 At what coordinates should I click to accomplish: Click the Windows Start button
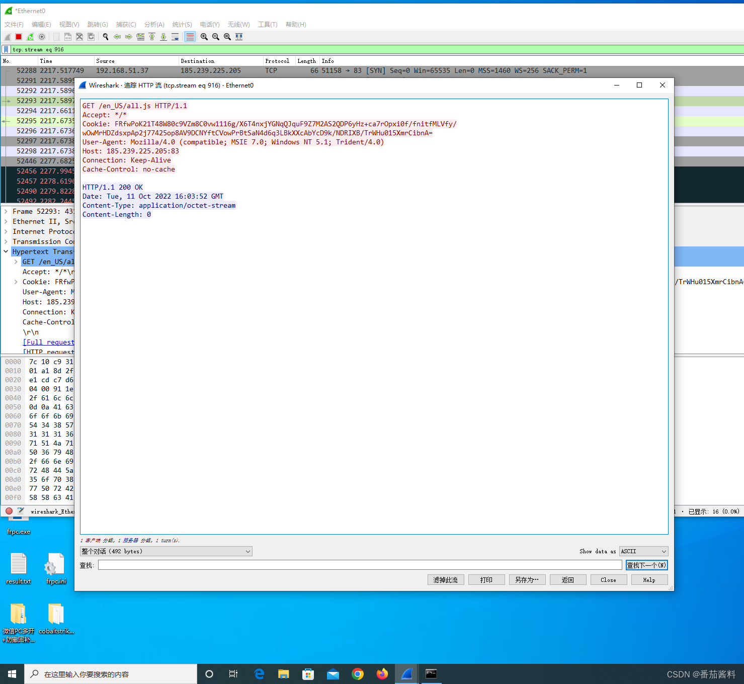pos(12,674)
